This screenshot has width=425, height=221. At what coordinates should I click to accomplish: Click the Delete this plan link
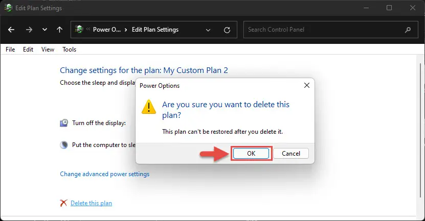(x=92, y=203)
